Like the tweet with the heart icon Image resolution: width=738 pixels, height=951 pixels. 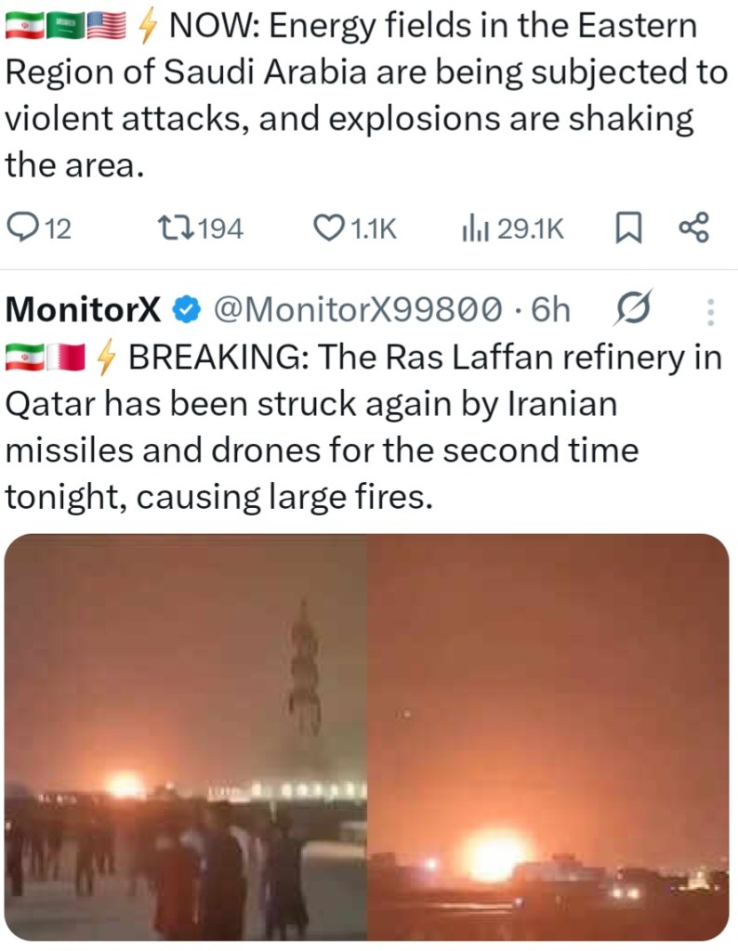coord(327,228)
